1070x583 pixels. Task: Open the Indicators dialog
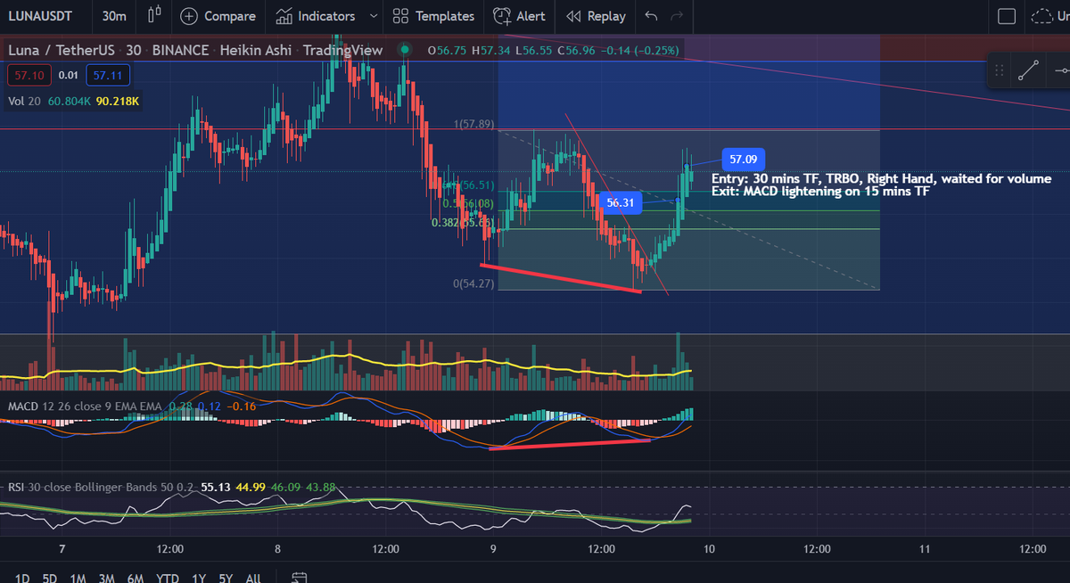click(x=316, y=16)
